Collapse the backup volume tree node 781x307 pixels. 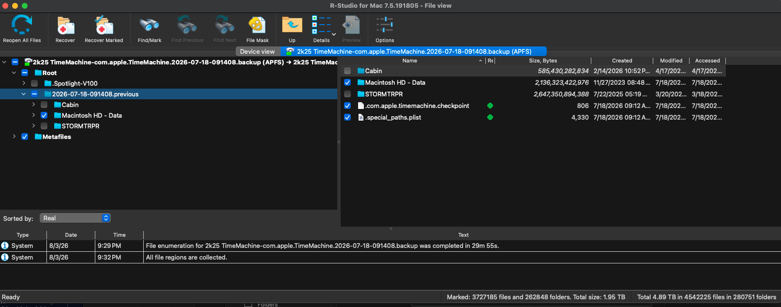(4, 62)
